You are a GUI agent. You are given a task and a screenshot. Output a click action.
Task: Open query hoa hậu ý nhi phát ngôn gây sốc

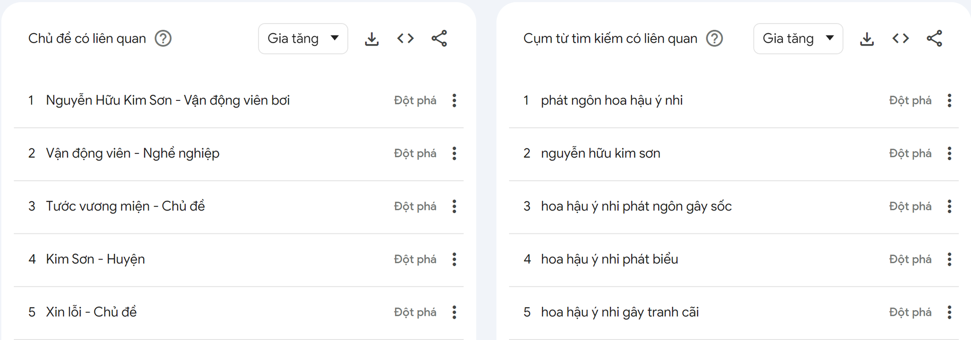tap(636, 206)
